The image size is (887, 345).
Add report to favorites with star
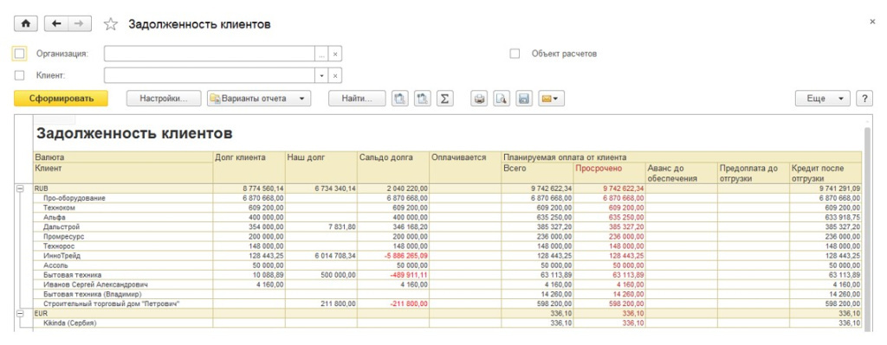(x=111, y=24)
